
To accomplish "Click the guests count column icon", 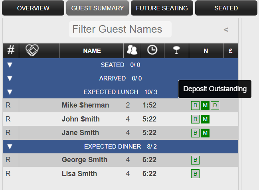I will tap(132, 50).
